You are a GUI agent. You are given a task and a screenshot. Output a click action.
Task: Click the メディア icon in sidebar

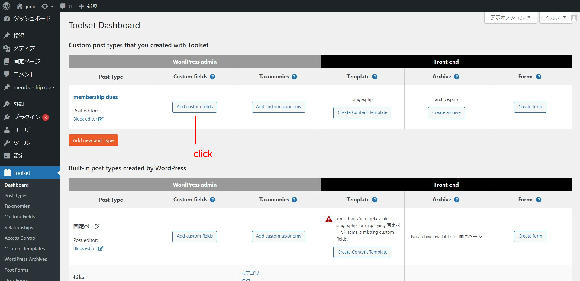(7, 48)
